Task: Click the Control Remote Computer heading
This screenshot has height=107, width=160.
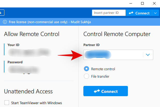Action: 117,34
